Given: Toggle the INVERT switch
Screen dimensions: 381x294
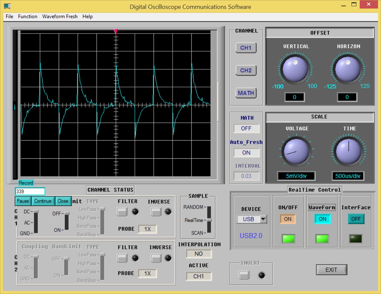Looking at the screenshot, I should [244, 275].
